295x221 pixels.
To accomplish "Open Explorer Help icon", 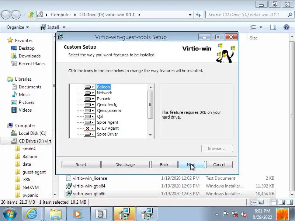I will (x=287, y=27).
